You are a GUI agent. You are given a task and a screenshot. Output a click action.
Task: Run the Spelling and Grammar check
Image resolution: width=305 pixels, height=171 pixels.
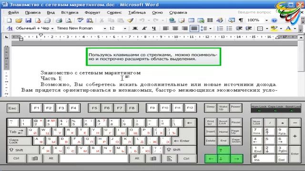80,20
